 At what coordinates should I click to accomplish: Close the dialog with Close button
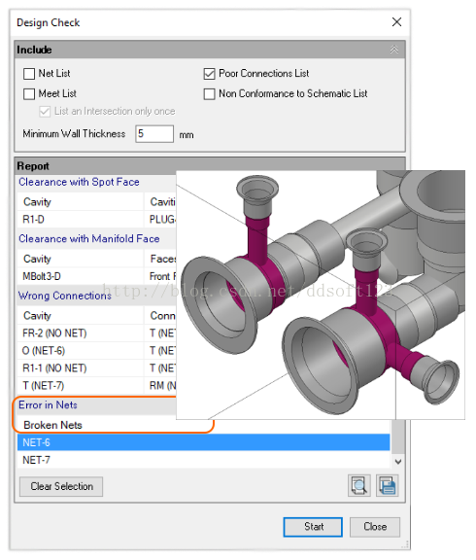click(375, 527)
